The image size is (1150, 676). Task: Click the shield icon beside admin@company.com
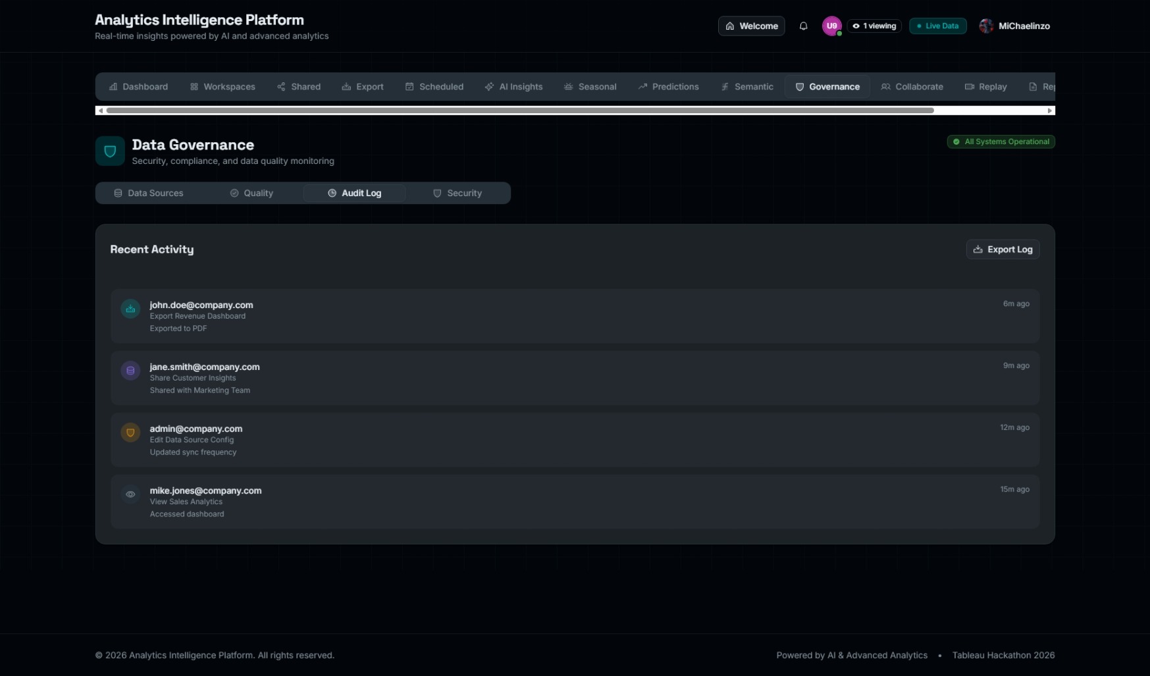[x=130, y=432]
